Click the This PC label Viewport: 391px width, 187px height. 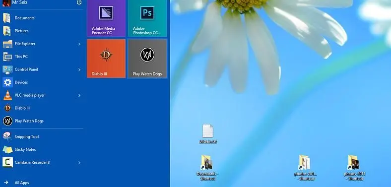pyautogui.click(x=21, y=57)
